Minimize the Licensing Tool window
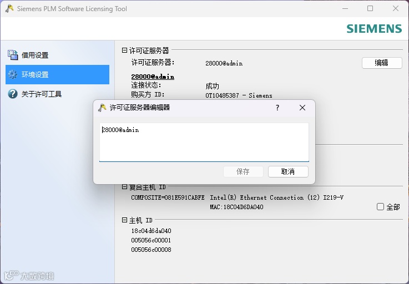 [x=345, y=9]
